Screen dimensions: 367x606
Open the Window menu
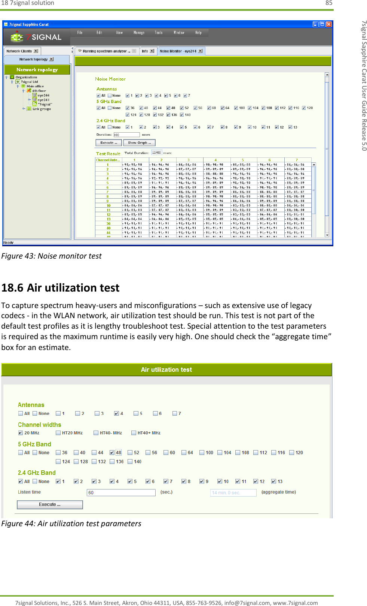179,33
